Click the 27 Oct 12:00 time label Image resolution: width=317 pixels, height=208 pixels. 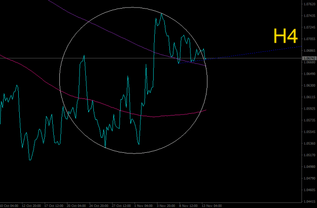tap(122, 206)
